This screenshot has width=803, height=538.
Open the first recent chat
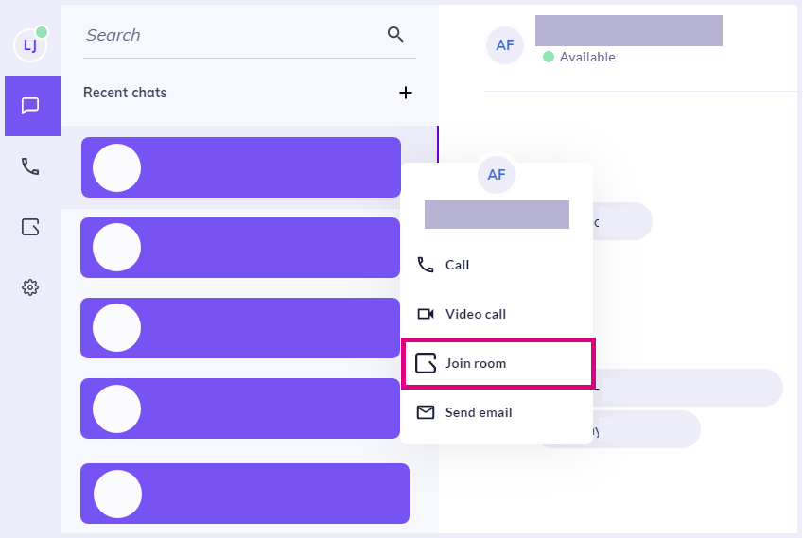[x=240, y=167]
